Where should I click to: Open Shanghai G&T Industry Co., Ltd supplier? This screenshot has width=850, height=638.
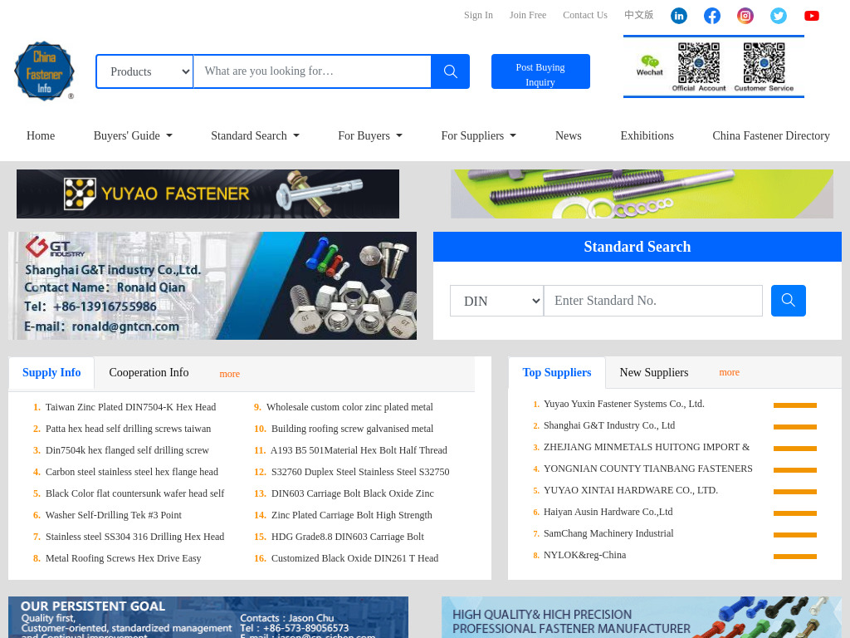coord(609,425)
